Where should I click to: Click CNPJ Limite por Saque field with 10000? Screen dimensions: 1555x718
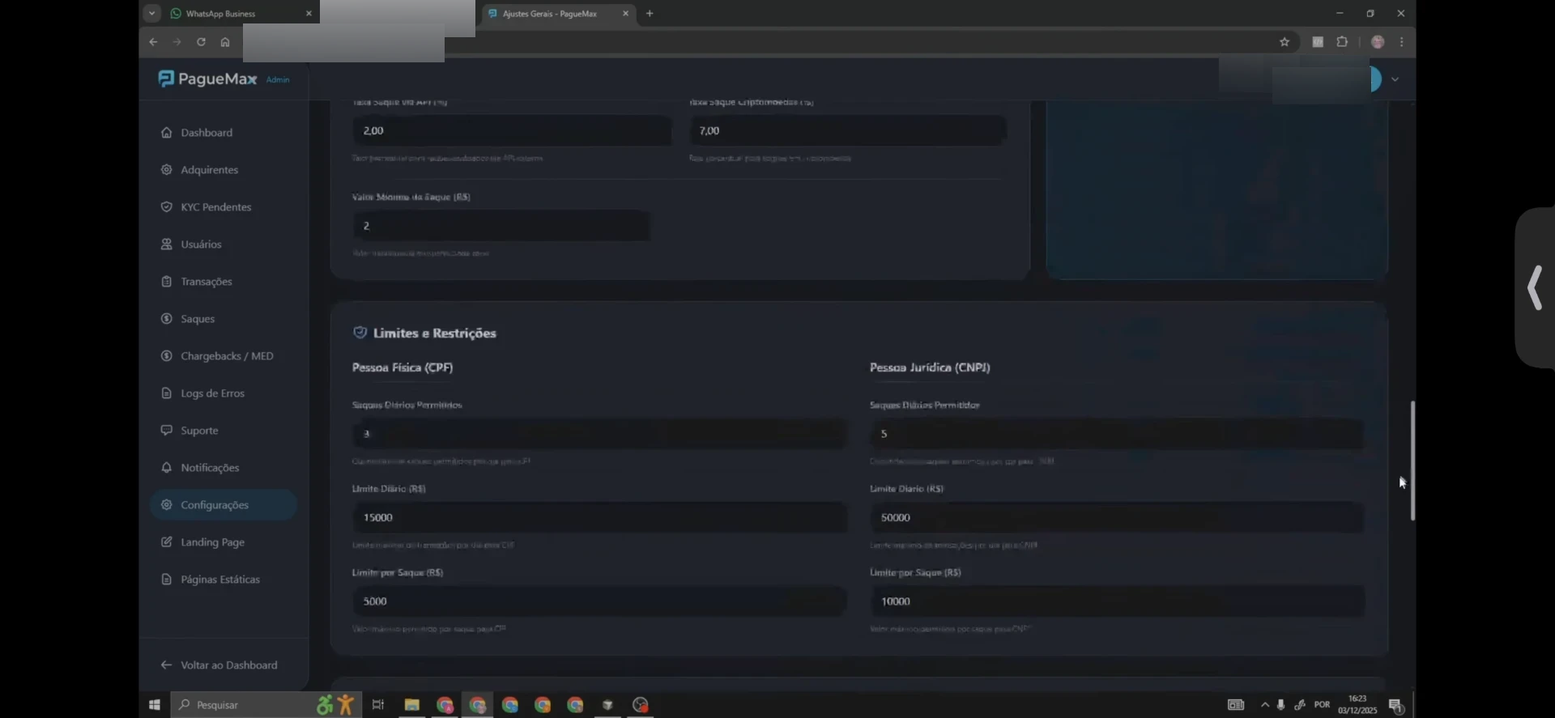click(1117, 601)
